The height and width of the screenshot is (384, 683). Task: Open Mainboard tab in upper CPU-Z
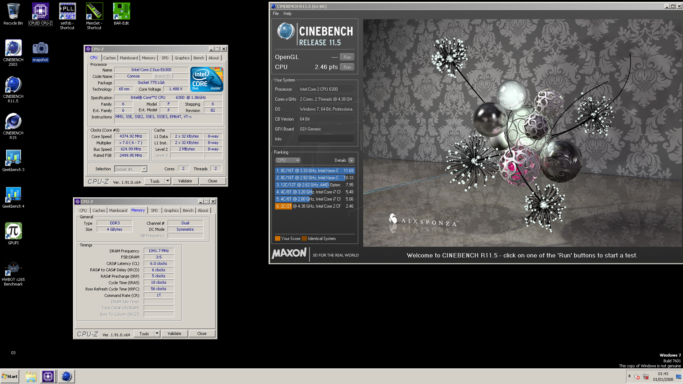129,58
